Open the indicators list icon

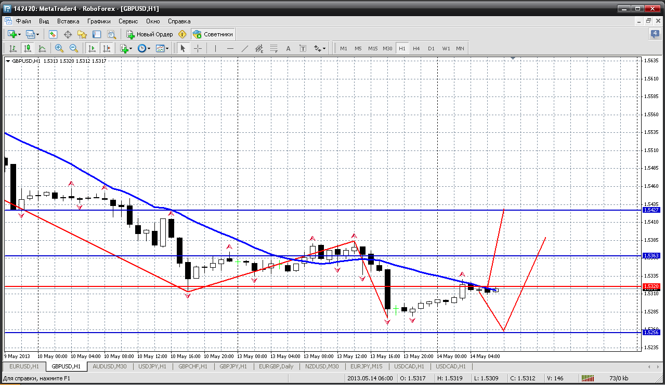124,48
